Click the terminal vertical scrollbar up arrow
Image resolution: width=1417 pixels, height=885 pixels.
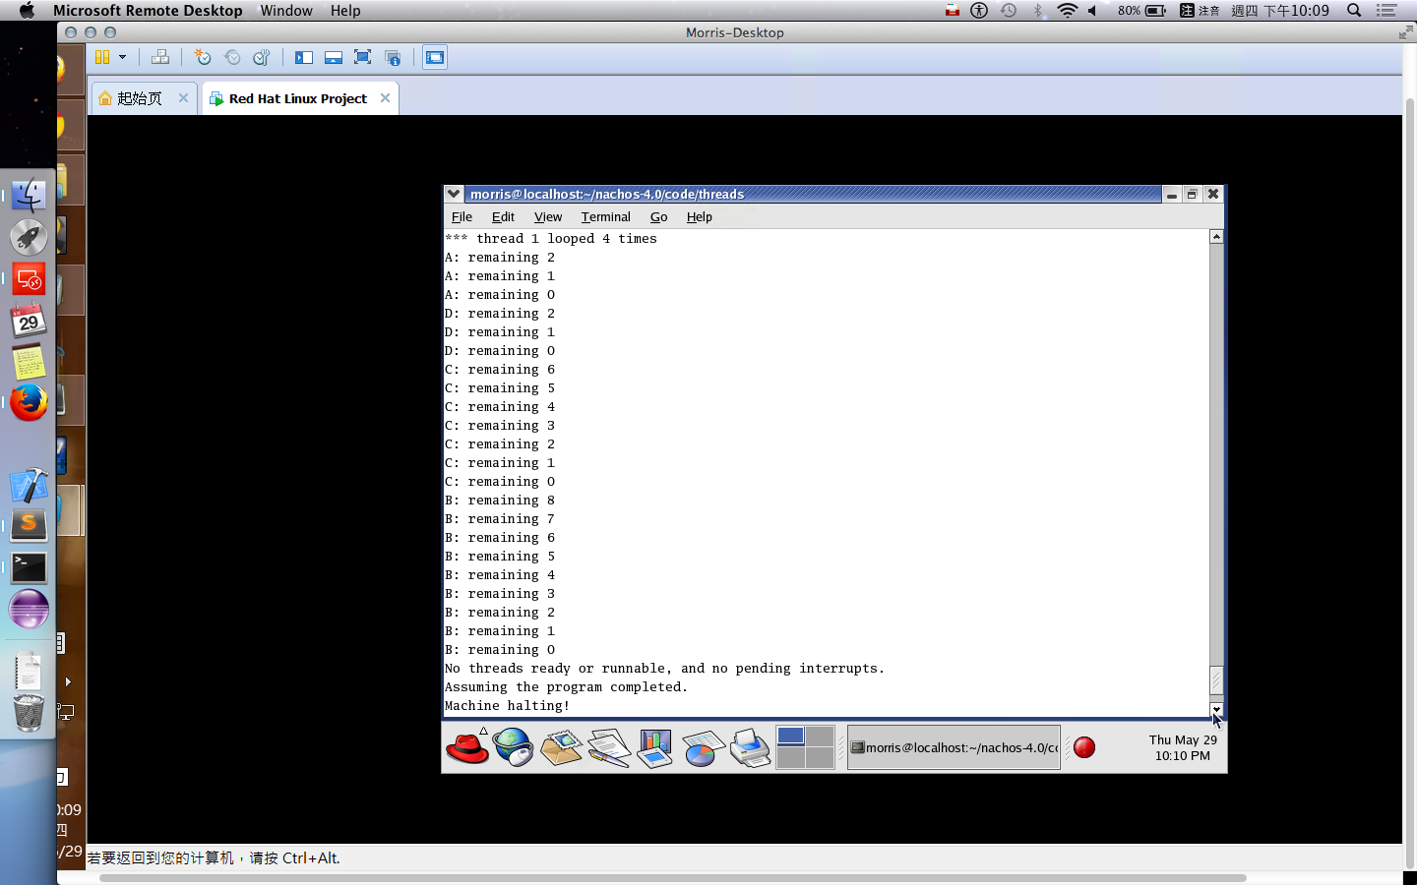(x=1216, y=237)
